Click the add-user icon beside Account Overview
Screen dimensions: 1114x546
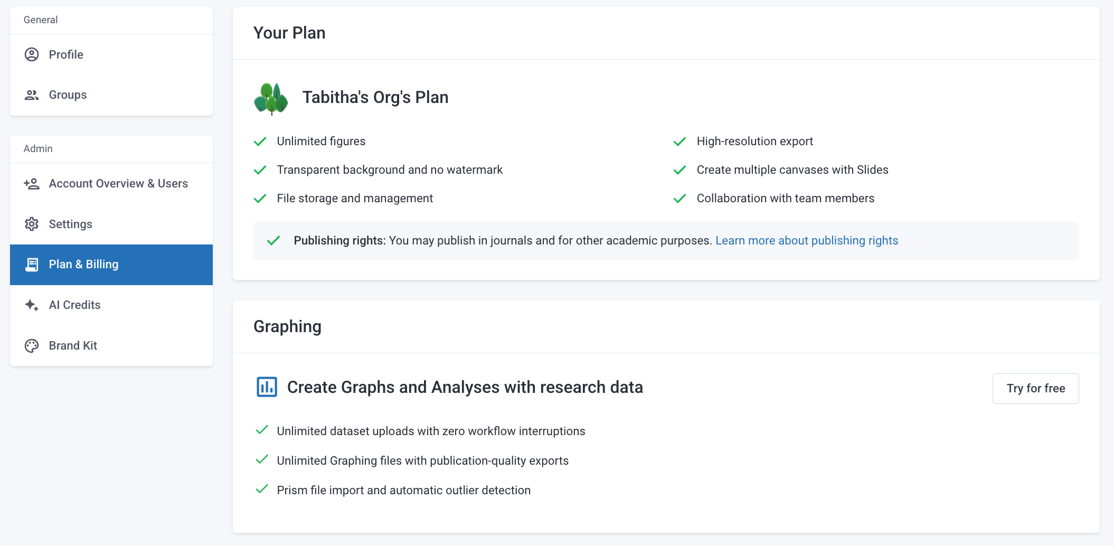(x=32, y=184)
